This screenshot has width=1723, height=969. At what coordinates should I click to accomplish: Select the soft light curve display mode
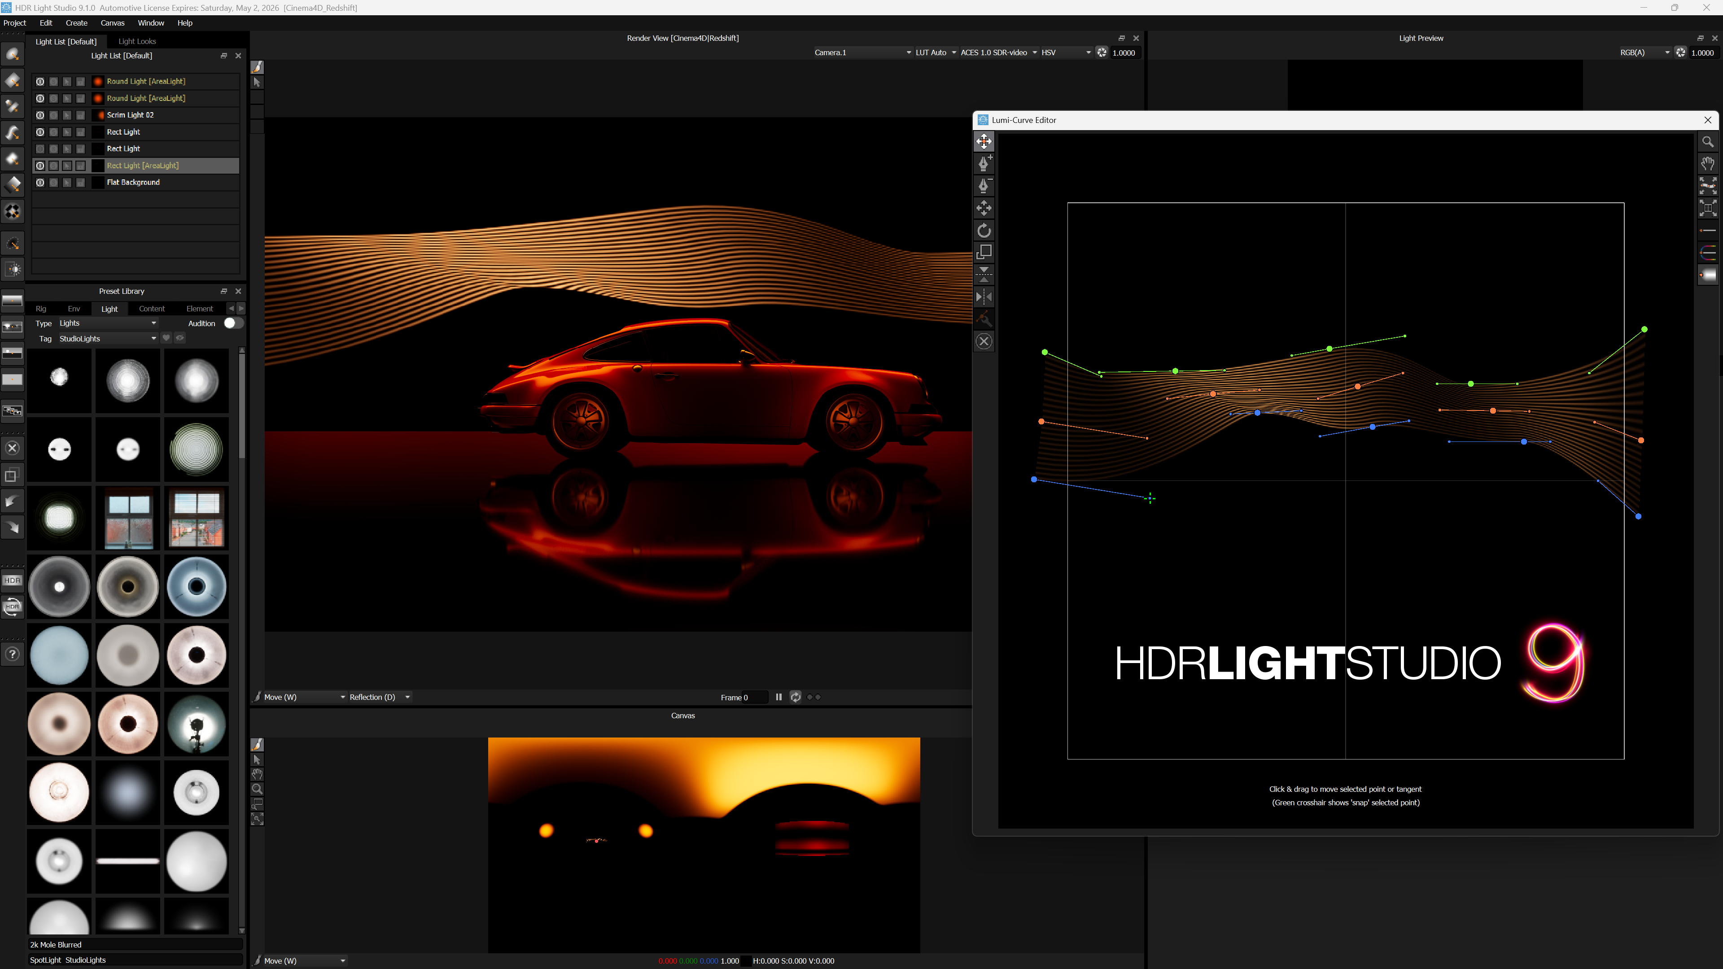point(1708,275)
